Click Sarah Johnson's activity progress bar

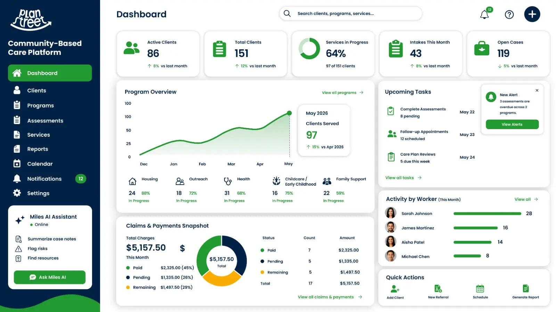click(x=487, y=213)
